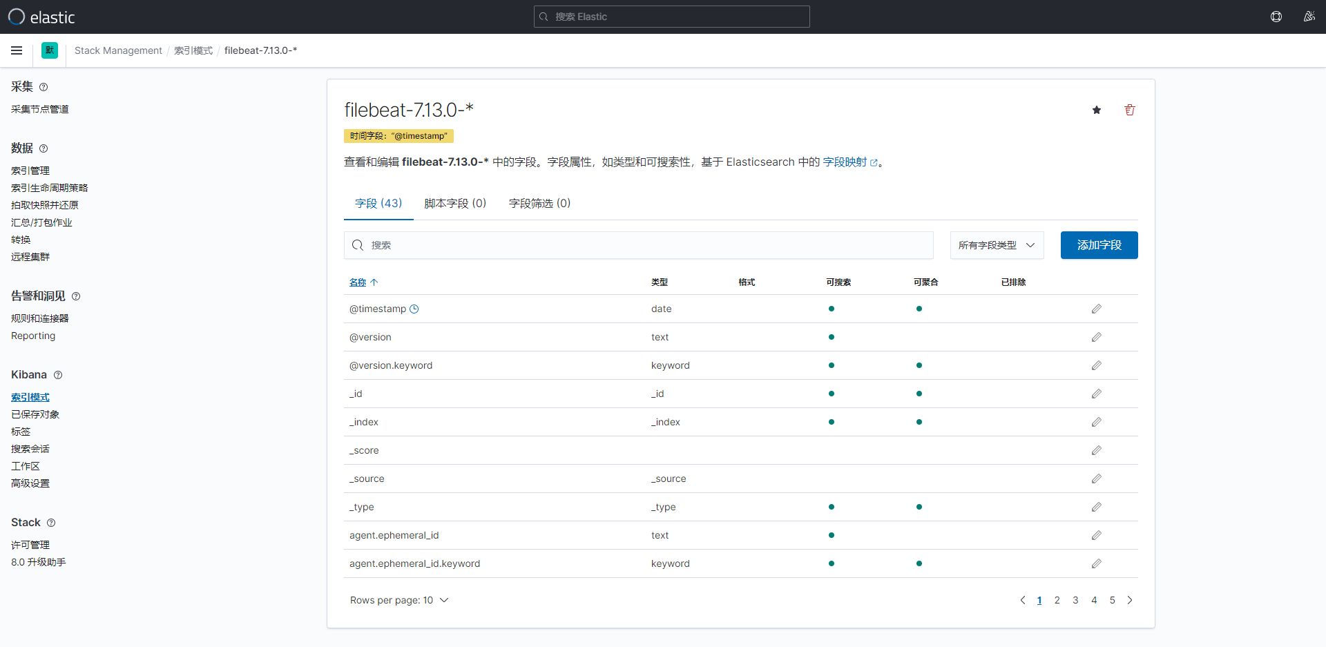Image resolution: width=1326 pixels, height=647 pixels.
Task: Click help icon next to 数据 heading
Action: [x=44, y=148]
